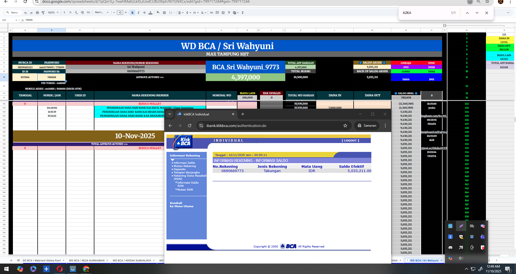Open the Name box C11 dropdown
The height and width of the screenshot is (274, 516).
(x=16, y=20)
